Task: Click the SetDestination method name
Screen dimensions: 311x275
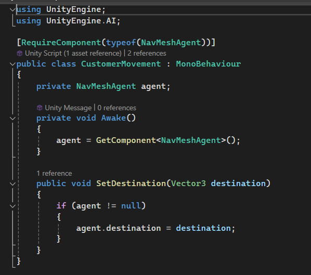Action: click(131, 184)
